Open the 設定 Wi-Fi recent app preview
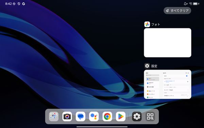The height and width of the screenshot is (128, 204). tap(168, 84)
